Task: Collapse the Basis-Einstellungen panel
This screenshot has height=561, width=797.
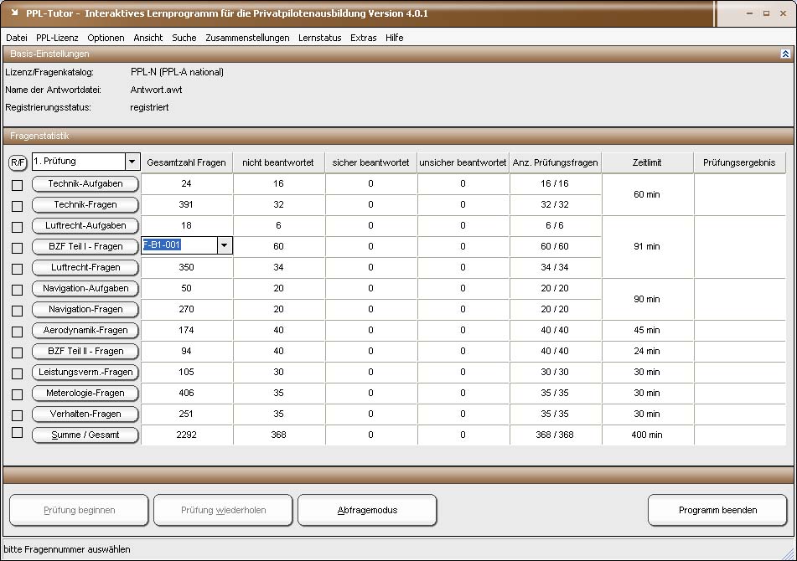Action: [785, 54]
